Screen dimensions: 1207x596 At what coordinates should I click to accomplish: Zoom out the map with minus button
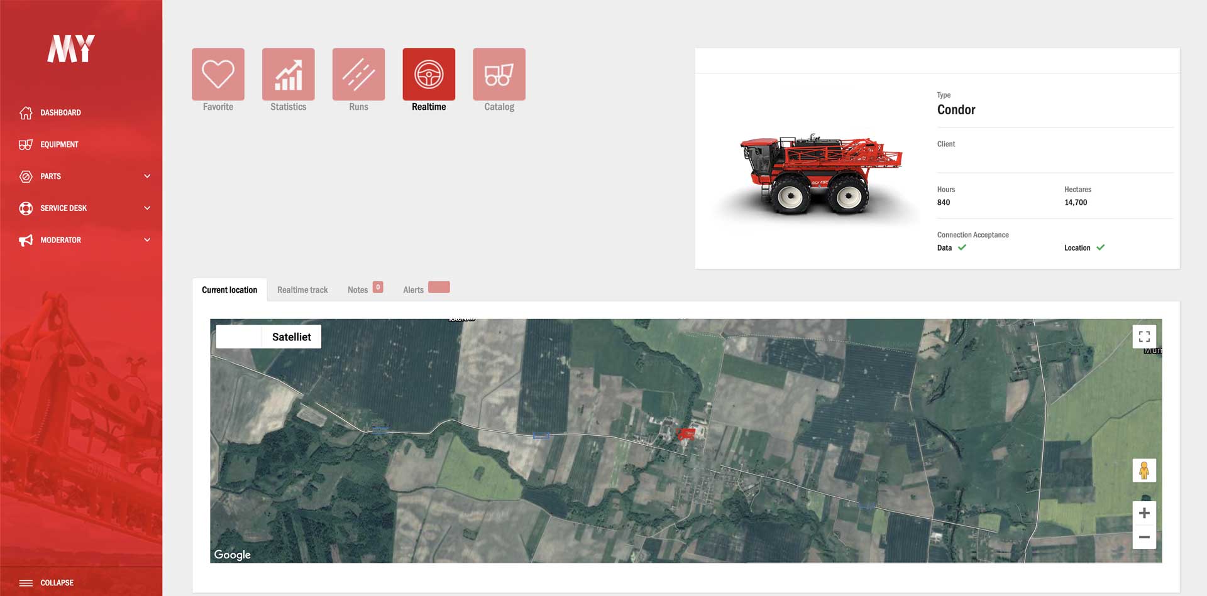click(x=1144, y=537)
